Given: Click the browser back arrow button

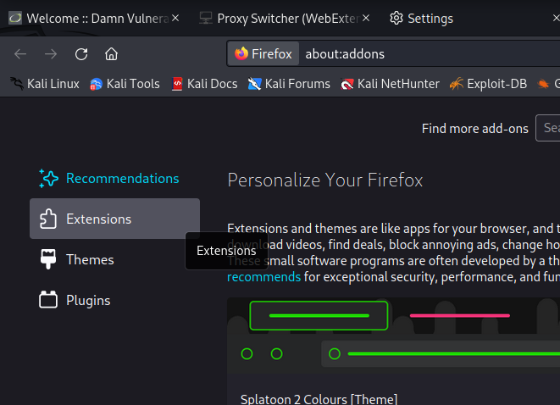Looking at the screenshot, I should (x=21, y=54).
